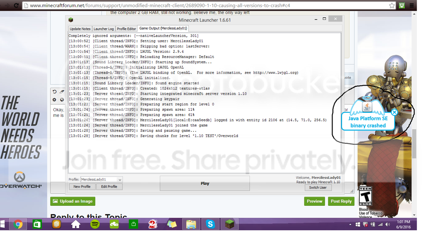
Task: Click the undo icon in the reply editor
Action: pyautogui.click(x=55, y=92)
